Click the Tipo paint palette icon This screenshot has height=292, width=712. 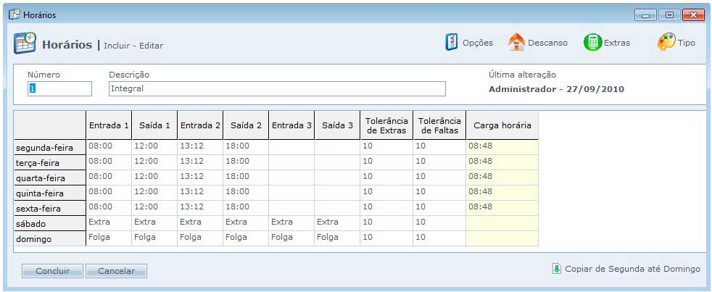tap(666, 43)
